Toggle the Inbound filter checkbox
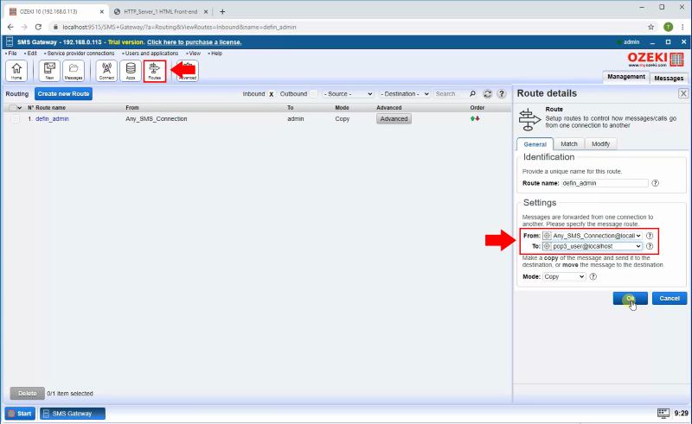The height and width of the screenshot is (424, 692). click(272, 94)
